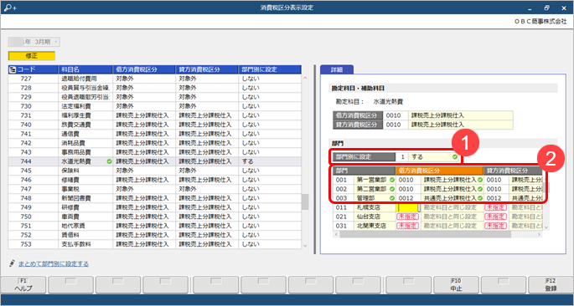Click the pencil icon beside bulk-setting link
Image resolution: width=574 pixels, height=306 pixels.
pyautogui.click(x=13, y=263)
